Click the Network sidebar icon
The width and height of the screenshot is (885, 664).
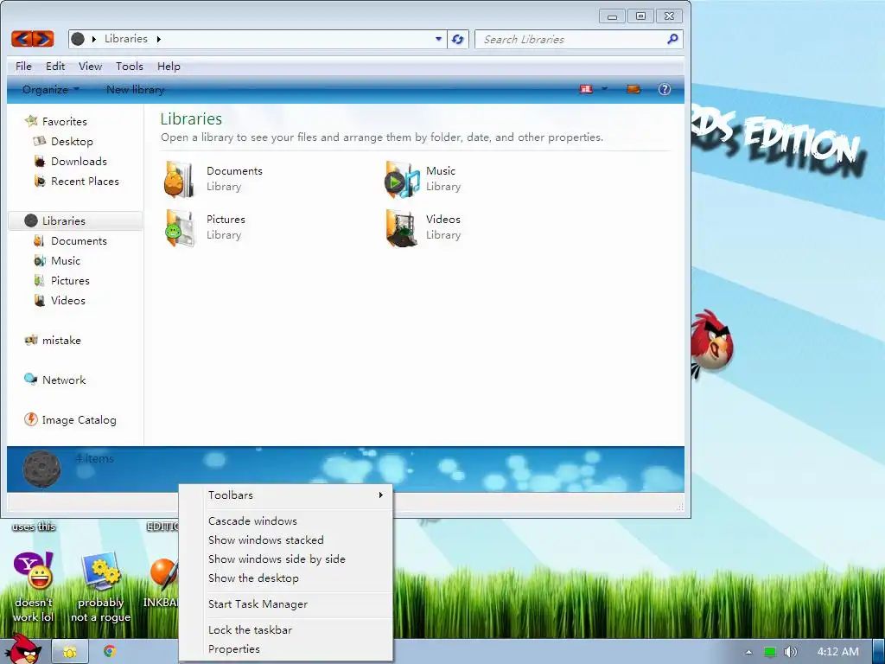pos(30,380)
